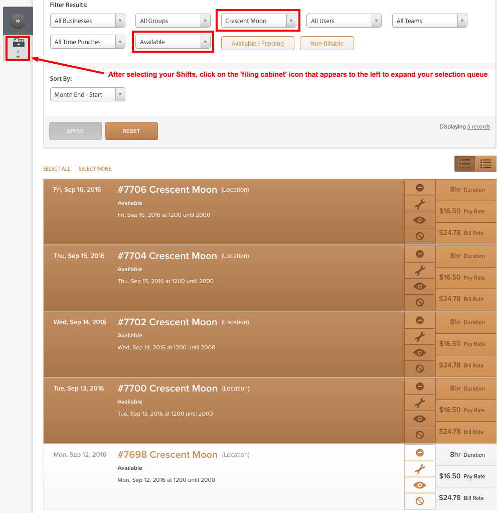
Task: Open shift title #7698 Crescent Moon
Action: click(168, 455)
